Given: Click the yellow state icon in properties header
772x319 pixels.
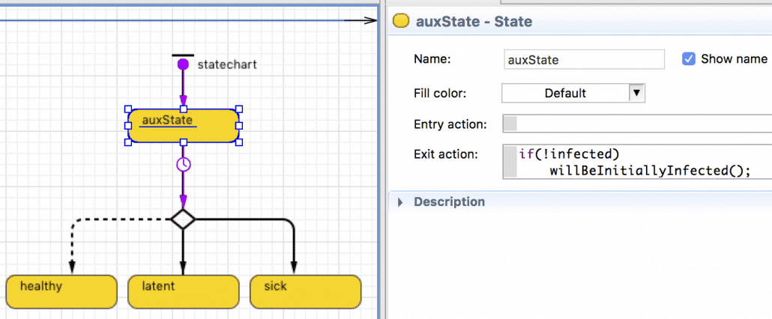Looking at the screenshot, I should coord(401,22).
